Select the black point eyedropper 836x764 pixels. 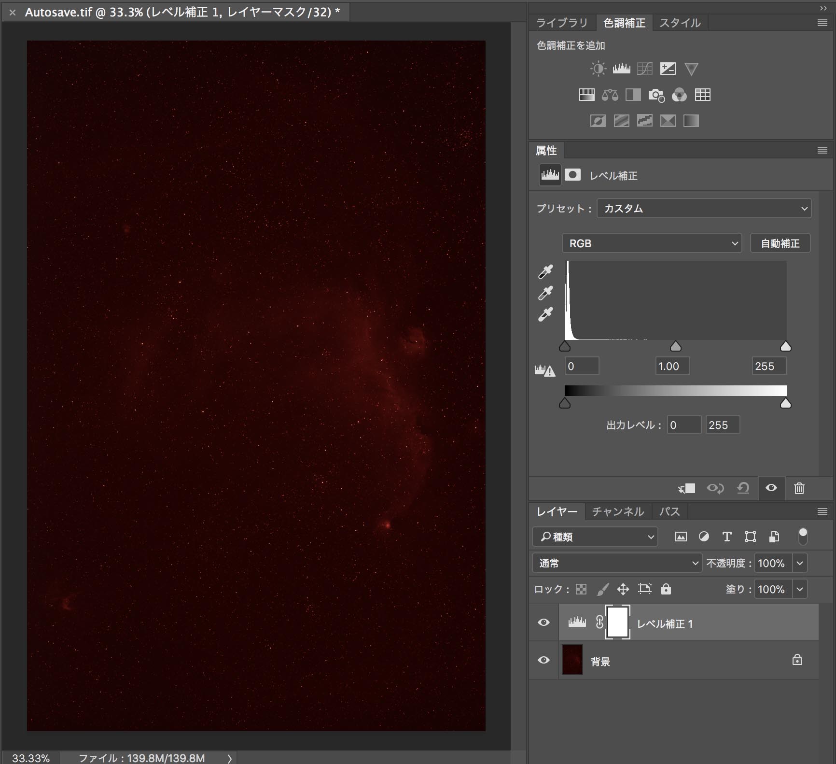point(545,272)
